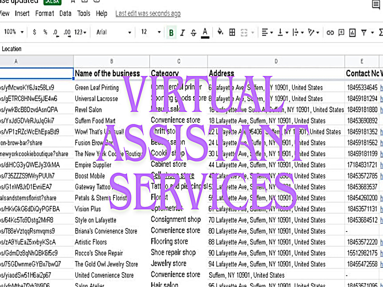Select the 'Consignment shop' category cell
This screenshot has width=383, height=287.
pyautogui.click(x=178, y=219)
